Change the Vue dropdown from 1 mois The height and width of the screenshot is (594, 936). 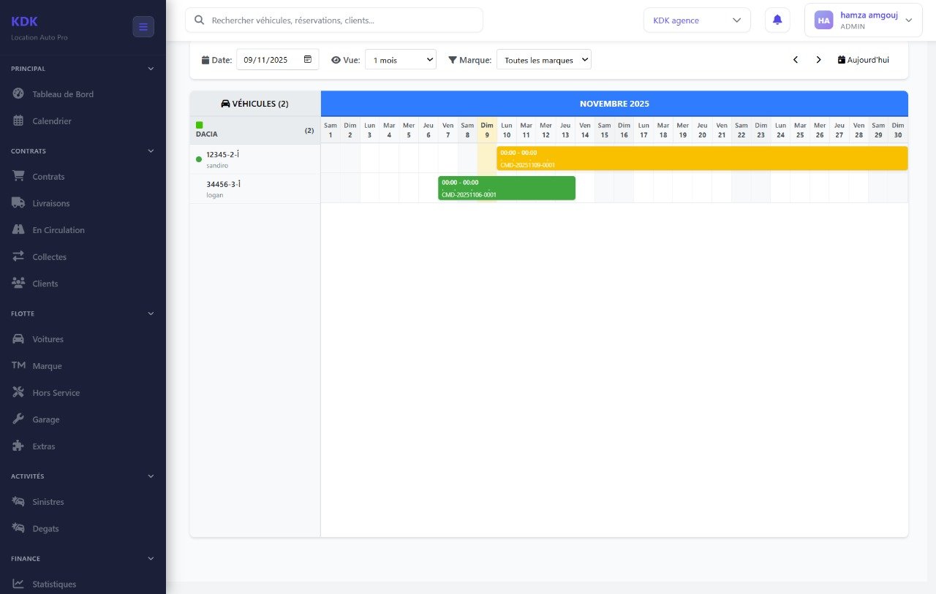pyautogui.click(x=400, y=59)
